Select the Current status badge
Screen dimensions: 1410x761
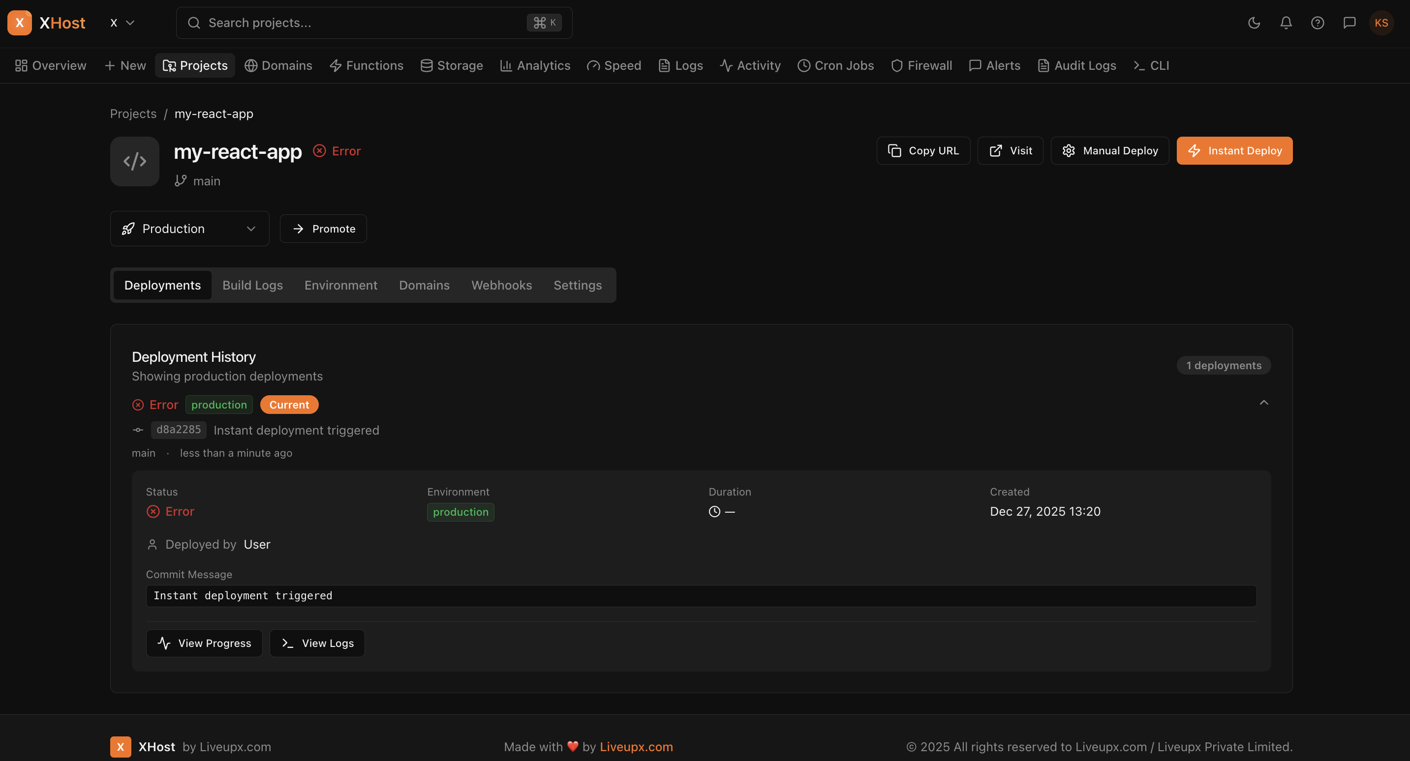289,404
